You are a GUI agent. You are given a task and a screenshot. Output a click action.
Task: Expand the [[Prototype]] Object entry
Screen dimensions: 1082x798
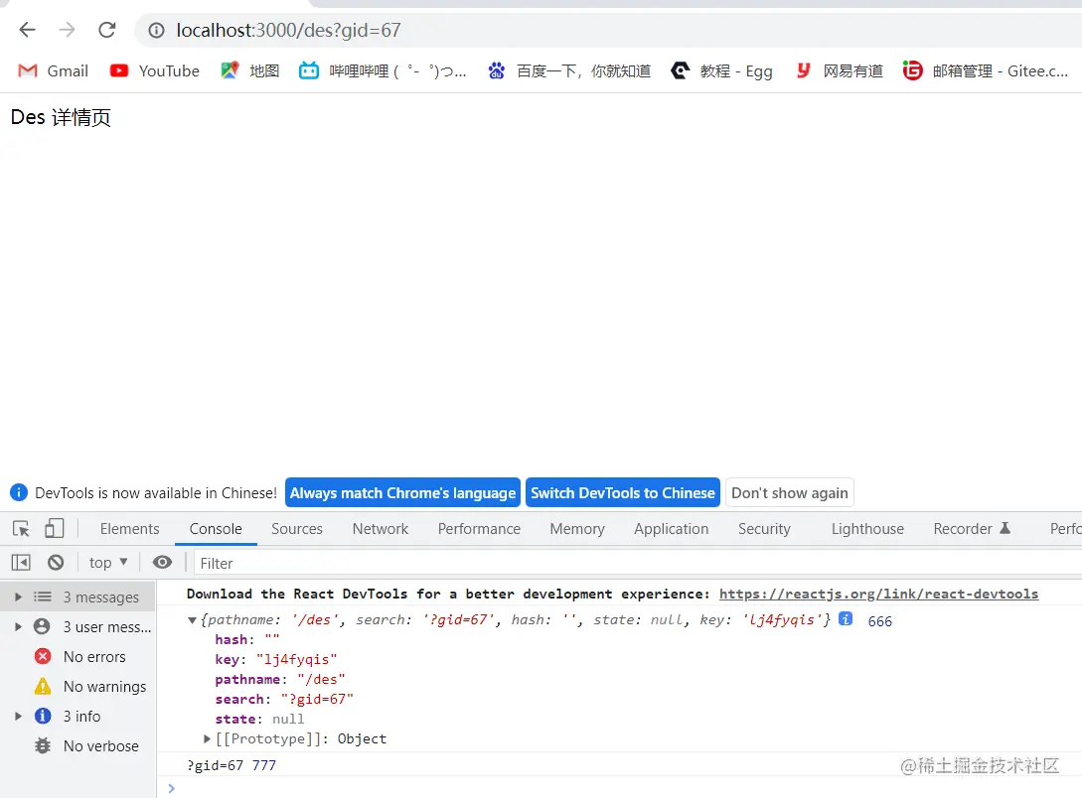pos(207,738)
